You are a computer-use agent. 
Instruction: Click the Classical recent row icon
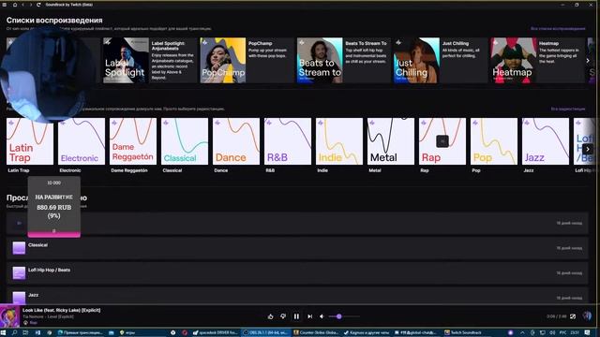point(19,248)
